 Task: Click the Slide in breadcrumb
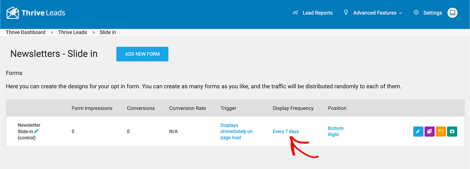point(108,33)
